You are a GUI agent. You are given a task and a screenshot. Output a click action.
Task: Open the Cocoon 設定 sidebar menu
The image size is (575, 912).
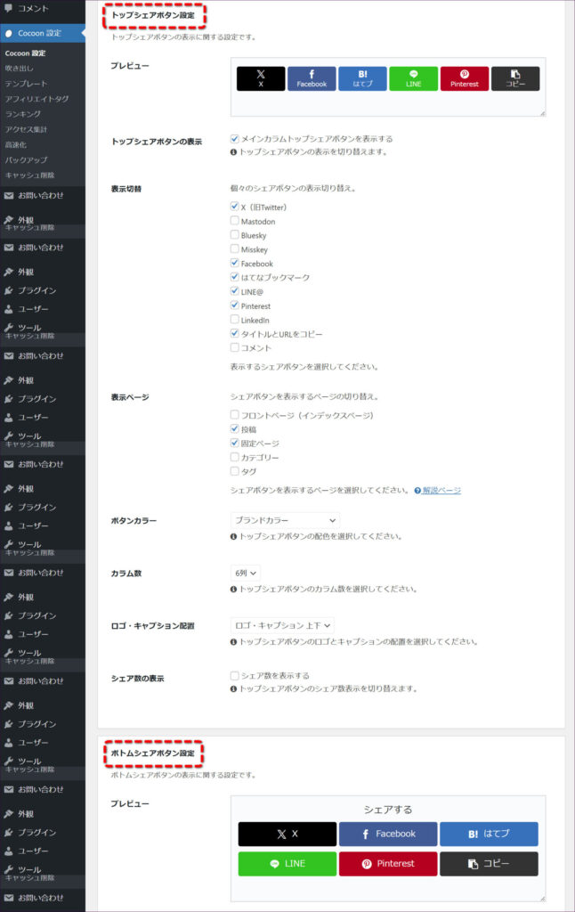pyautogui.click(x=39, y=33)
